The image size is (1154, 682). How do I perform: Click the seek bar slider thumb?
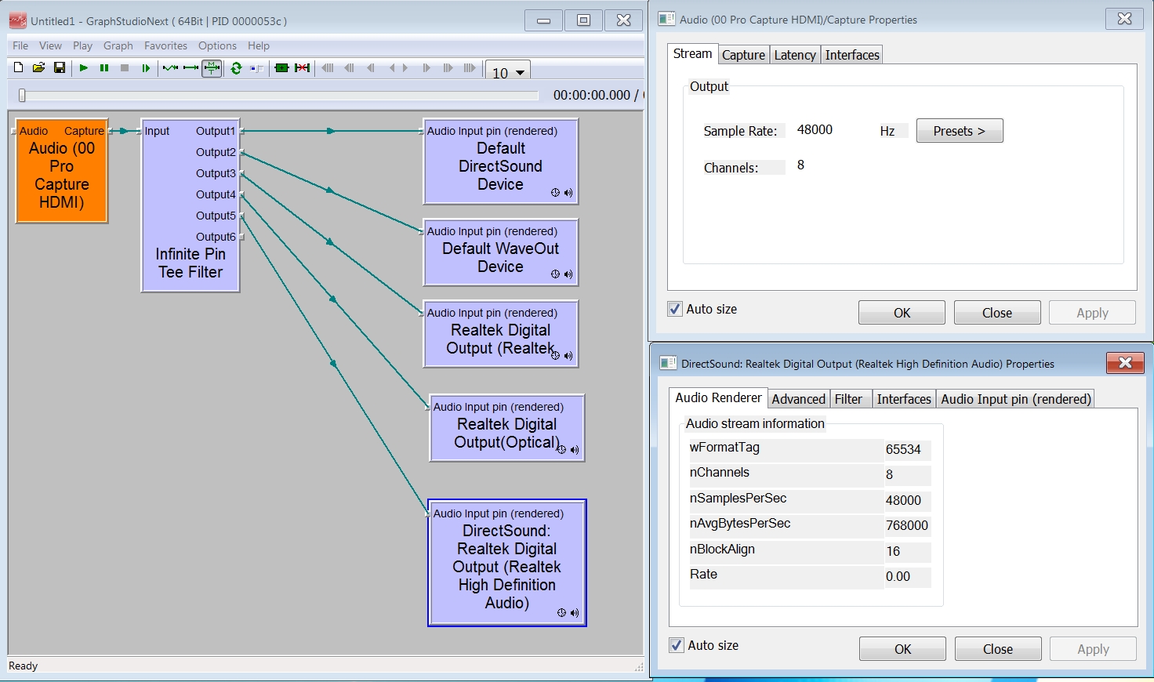tap(22, 95)
